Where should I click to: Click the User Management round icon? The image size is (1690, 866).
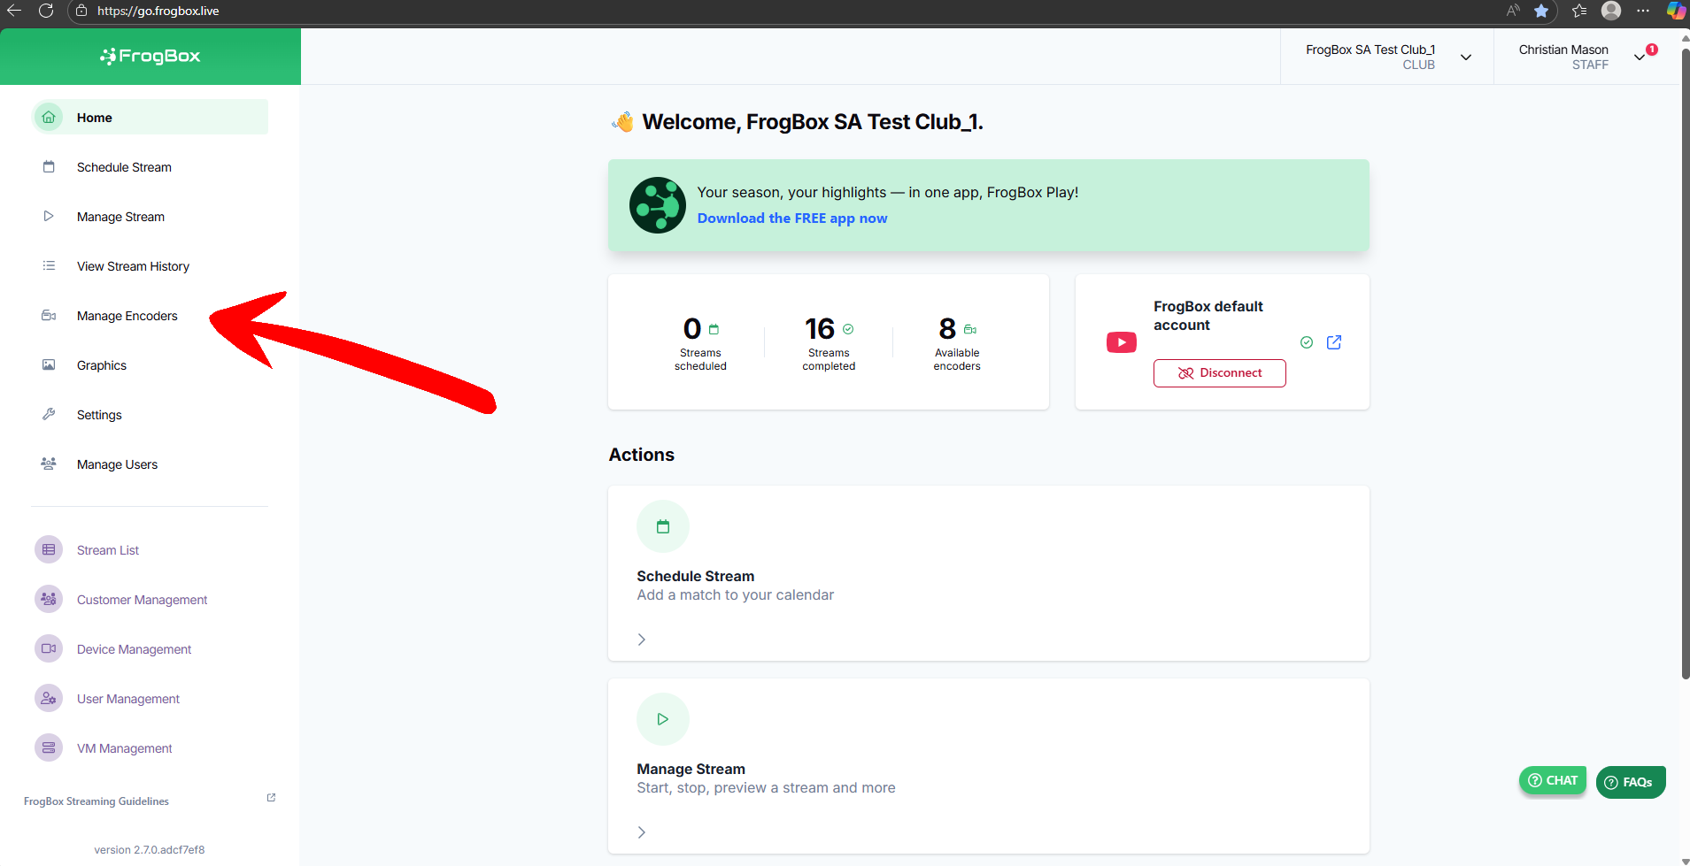49,699
